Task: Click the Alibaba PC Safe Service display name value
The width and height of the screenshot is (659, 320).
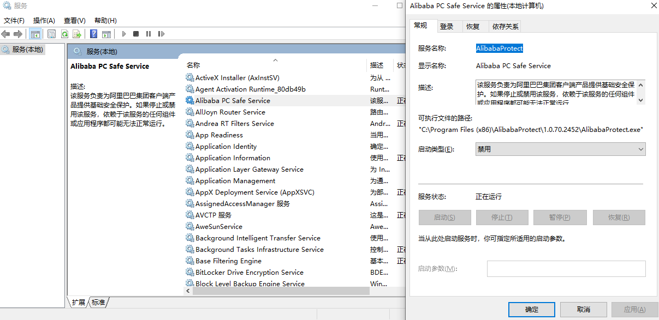Action: tap(513, 66)
